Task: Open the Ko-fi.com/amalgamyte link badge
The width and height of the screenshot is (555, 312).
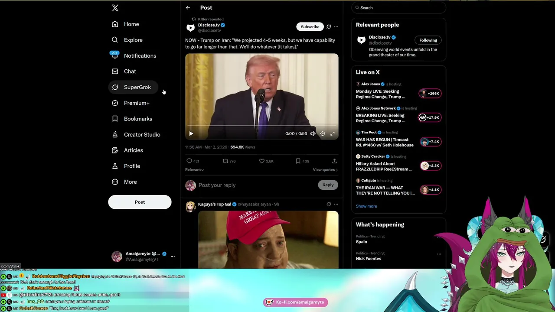Action: (295, 302)
